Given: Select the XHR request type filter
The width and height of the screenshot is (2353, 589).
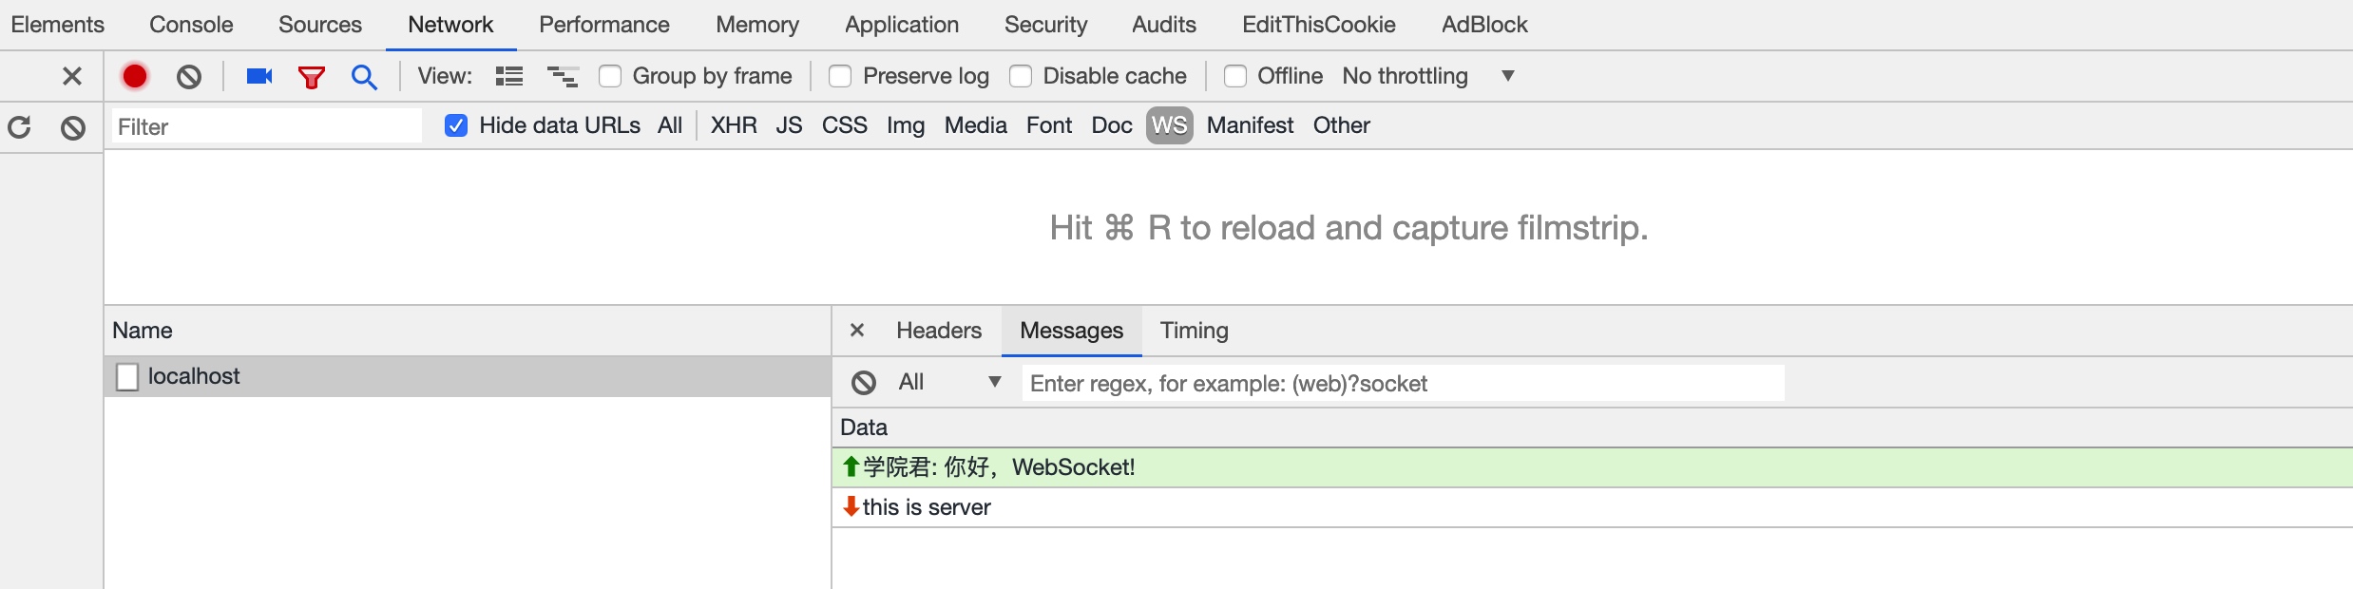Looking at the screenshot, I should click(734, 125).
